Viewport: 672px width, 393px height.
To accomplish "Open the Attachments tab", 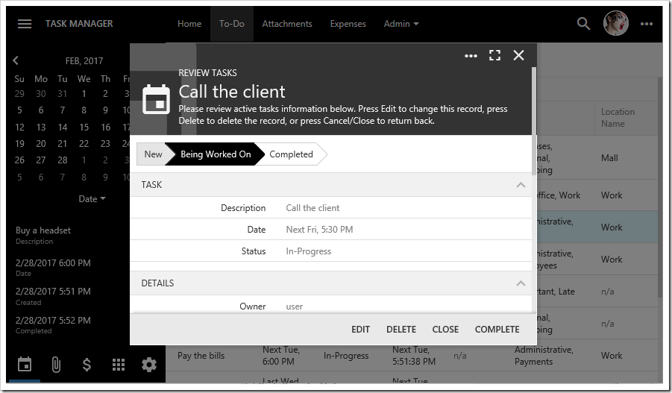I will coord(287,24).
